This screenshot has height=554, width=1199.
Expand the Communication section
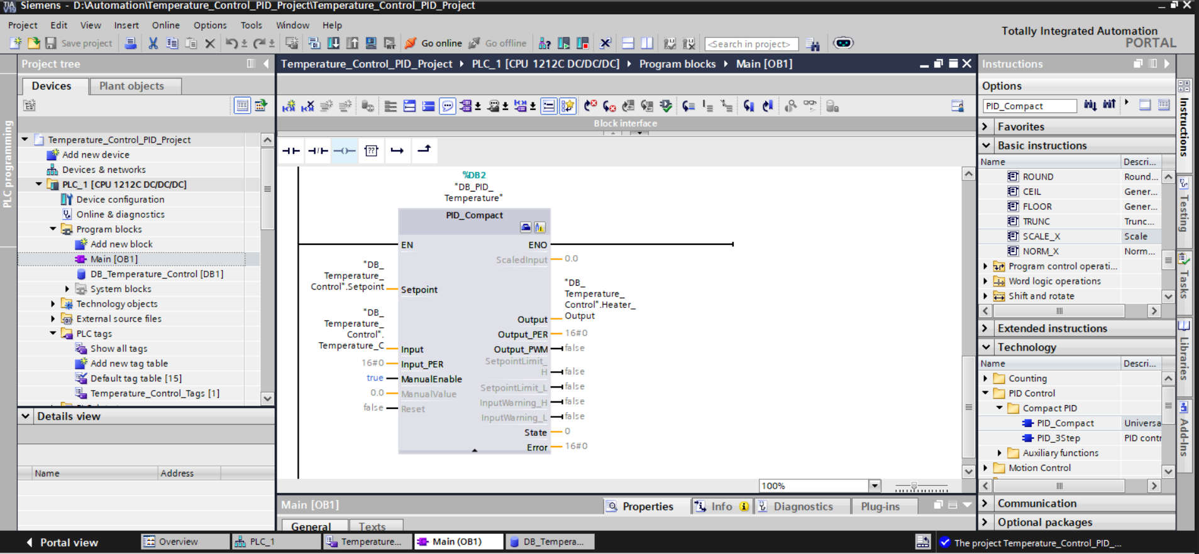pyautogui.click(x=985, y=504)
